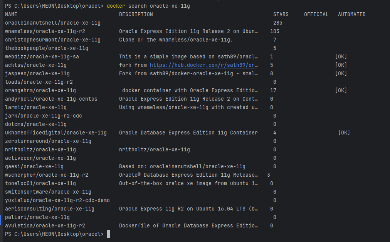Click the star count 7 for christophesurmont
Viewport: 390px width, 242px height.
click(275, 40)
